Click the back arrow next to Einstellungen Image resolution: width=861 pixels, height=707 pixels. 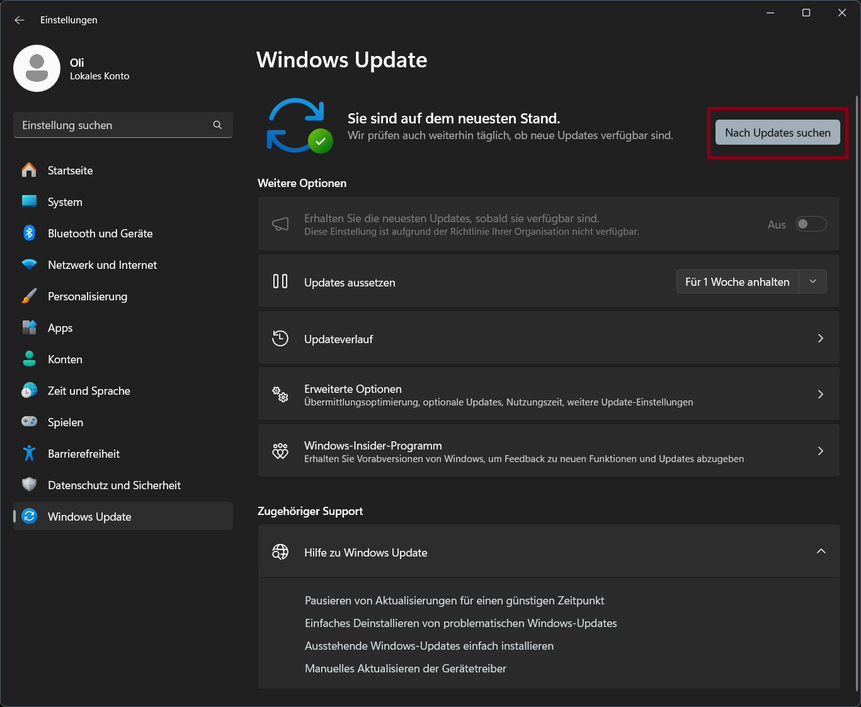pos(20,20)
